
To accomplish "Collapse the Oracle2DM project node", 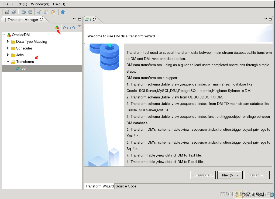I will [4, 35].
